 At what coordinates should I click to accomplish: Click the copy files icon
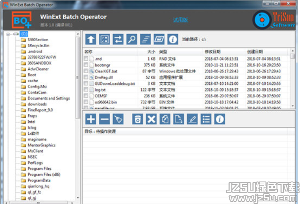click(x=165, y=119)
